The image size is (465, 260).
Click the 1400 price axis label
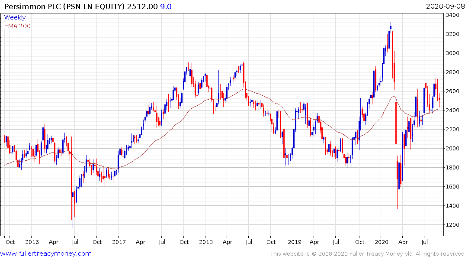[x=452, y=206]
